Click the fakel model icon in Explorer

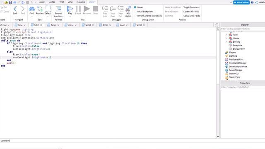230,35
